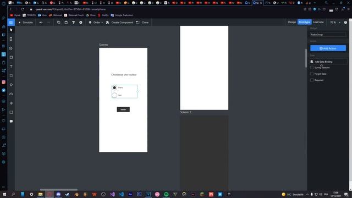This screenshot has height=198, width=352.
Task: Copy the selected widget
Action: coord(59,23)
